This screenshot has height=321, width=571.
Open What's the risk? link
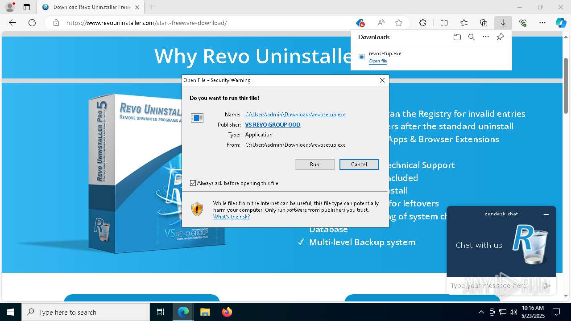tap(231, 217)
